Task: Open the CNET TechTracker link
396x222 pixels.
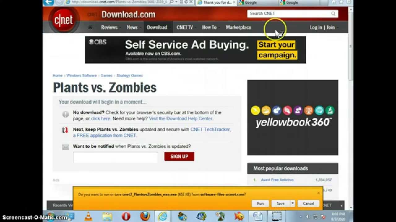Action: (210, 129)
